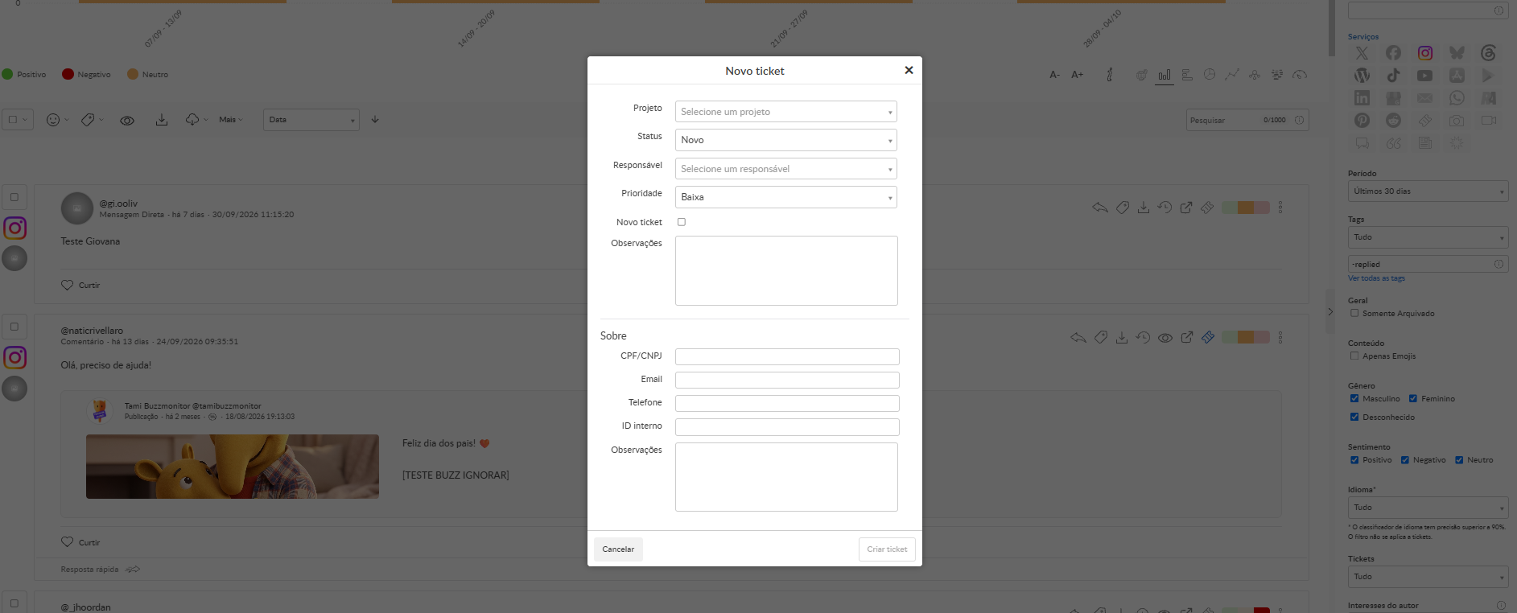
Task: Toggle the Apenas Emojis checkbox
Action: (x=1354, y=356)
